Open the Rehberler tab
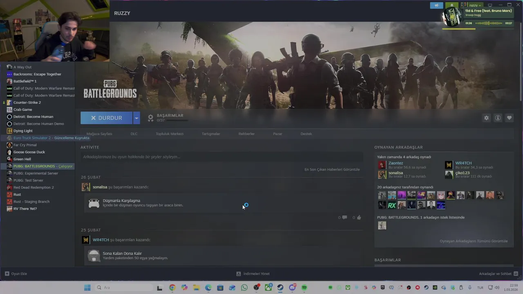This screenshot has height=294, width=523. click(246, 134)
